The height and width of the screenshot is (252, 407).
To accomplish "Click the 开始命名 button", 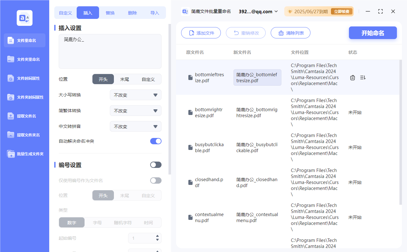I will [x=373, y=33].
